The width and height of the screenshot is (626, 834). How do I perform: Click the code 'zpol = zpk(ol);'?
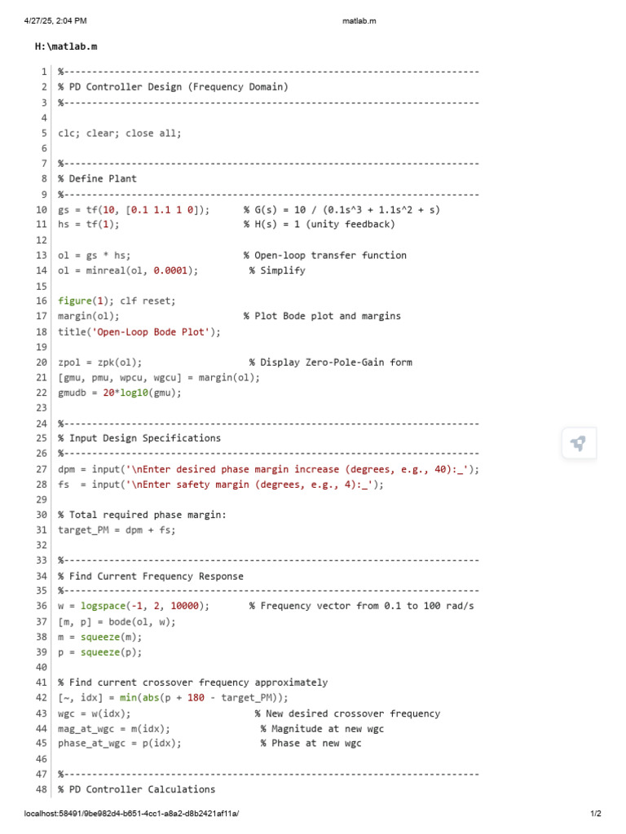pos(99,362)
